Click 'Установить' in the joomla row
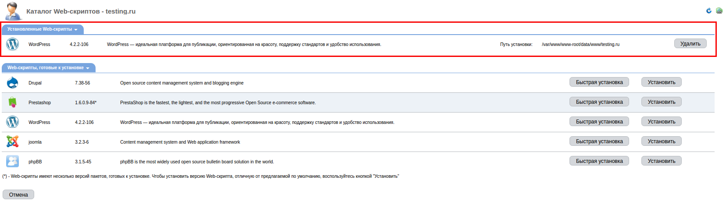 pyautogui.click(x=662, y=141)
